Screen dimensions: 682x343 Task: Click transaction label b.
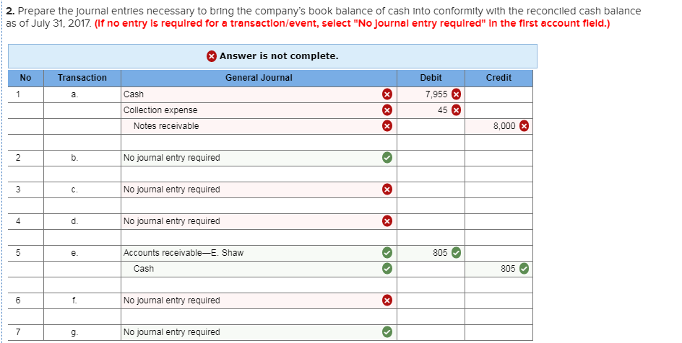point(75,158)
